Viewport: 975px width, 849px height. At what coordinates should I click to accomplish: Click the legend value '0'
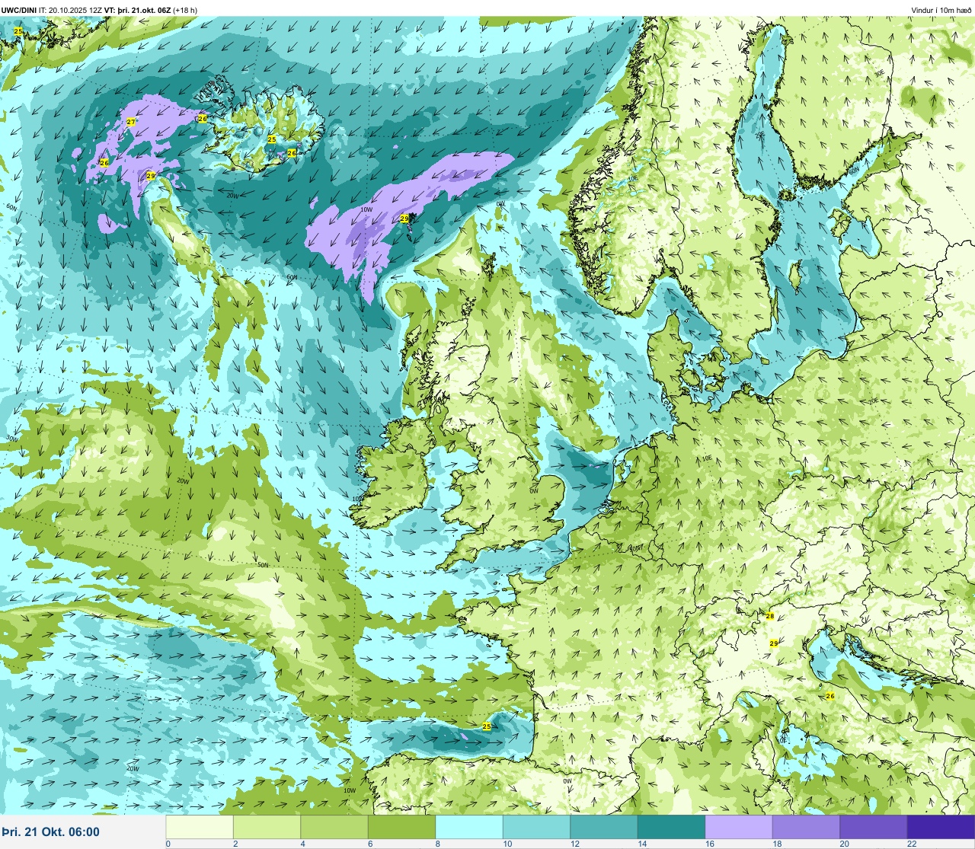168,844
